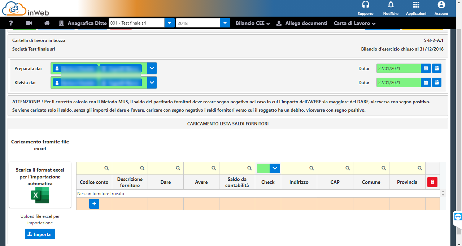Expand the company selector dropdown arrow

coord(169,23)
